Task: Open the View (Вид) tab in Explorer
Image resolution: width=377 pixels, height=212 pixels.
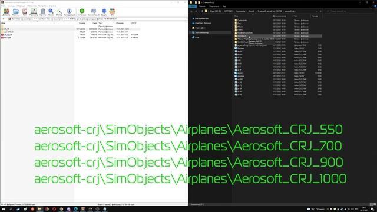Action: click(224, 6)
